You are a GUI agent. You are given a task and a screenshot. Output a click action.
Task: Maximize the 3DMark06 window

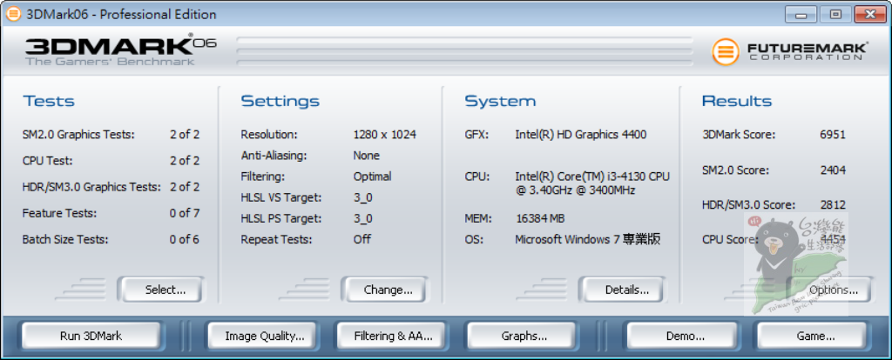pos(835,14)
